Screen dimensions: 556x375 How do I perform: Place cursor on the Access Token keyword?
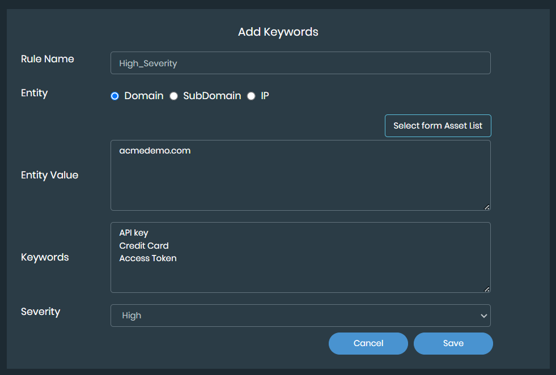point(148,258)
